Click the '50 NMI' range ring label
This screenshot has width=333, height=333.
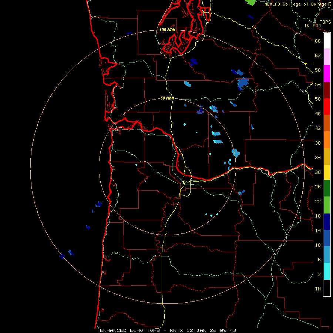tap(167, 98)
